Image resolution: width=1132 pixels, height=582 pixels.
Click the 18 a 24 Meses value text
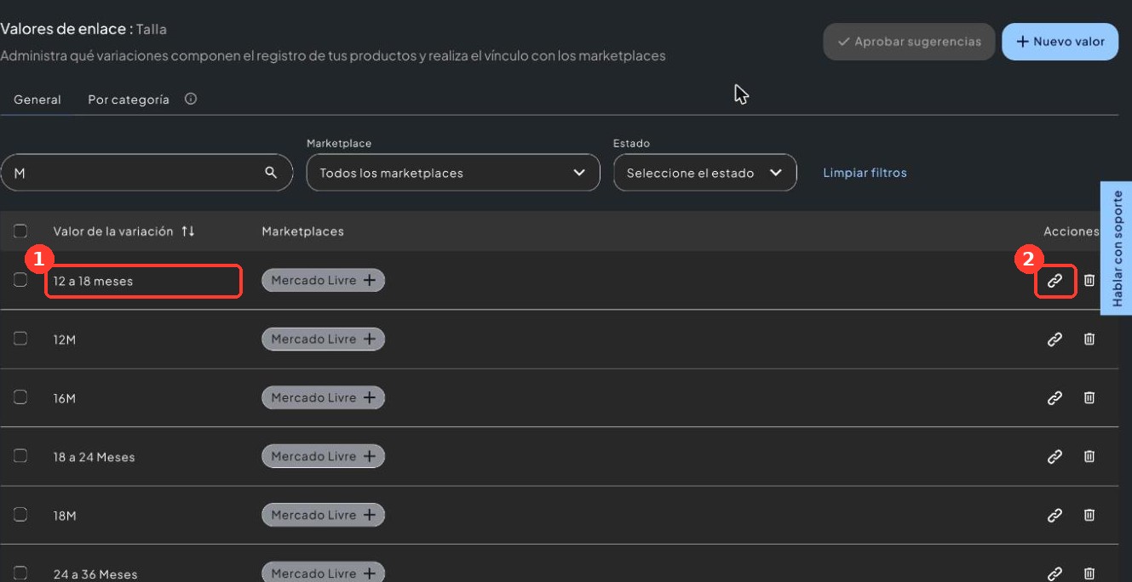94,458
